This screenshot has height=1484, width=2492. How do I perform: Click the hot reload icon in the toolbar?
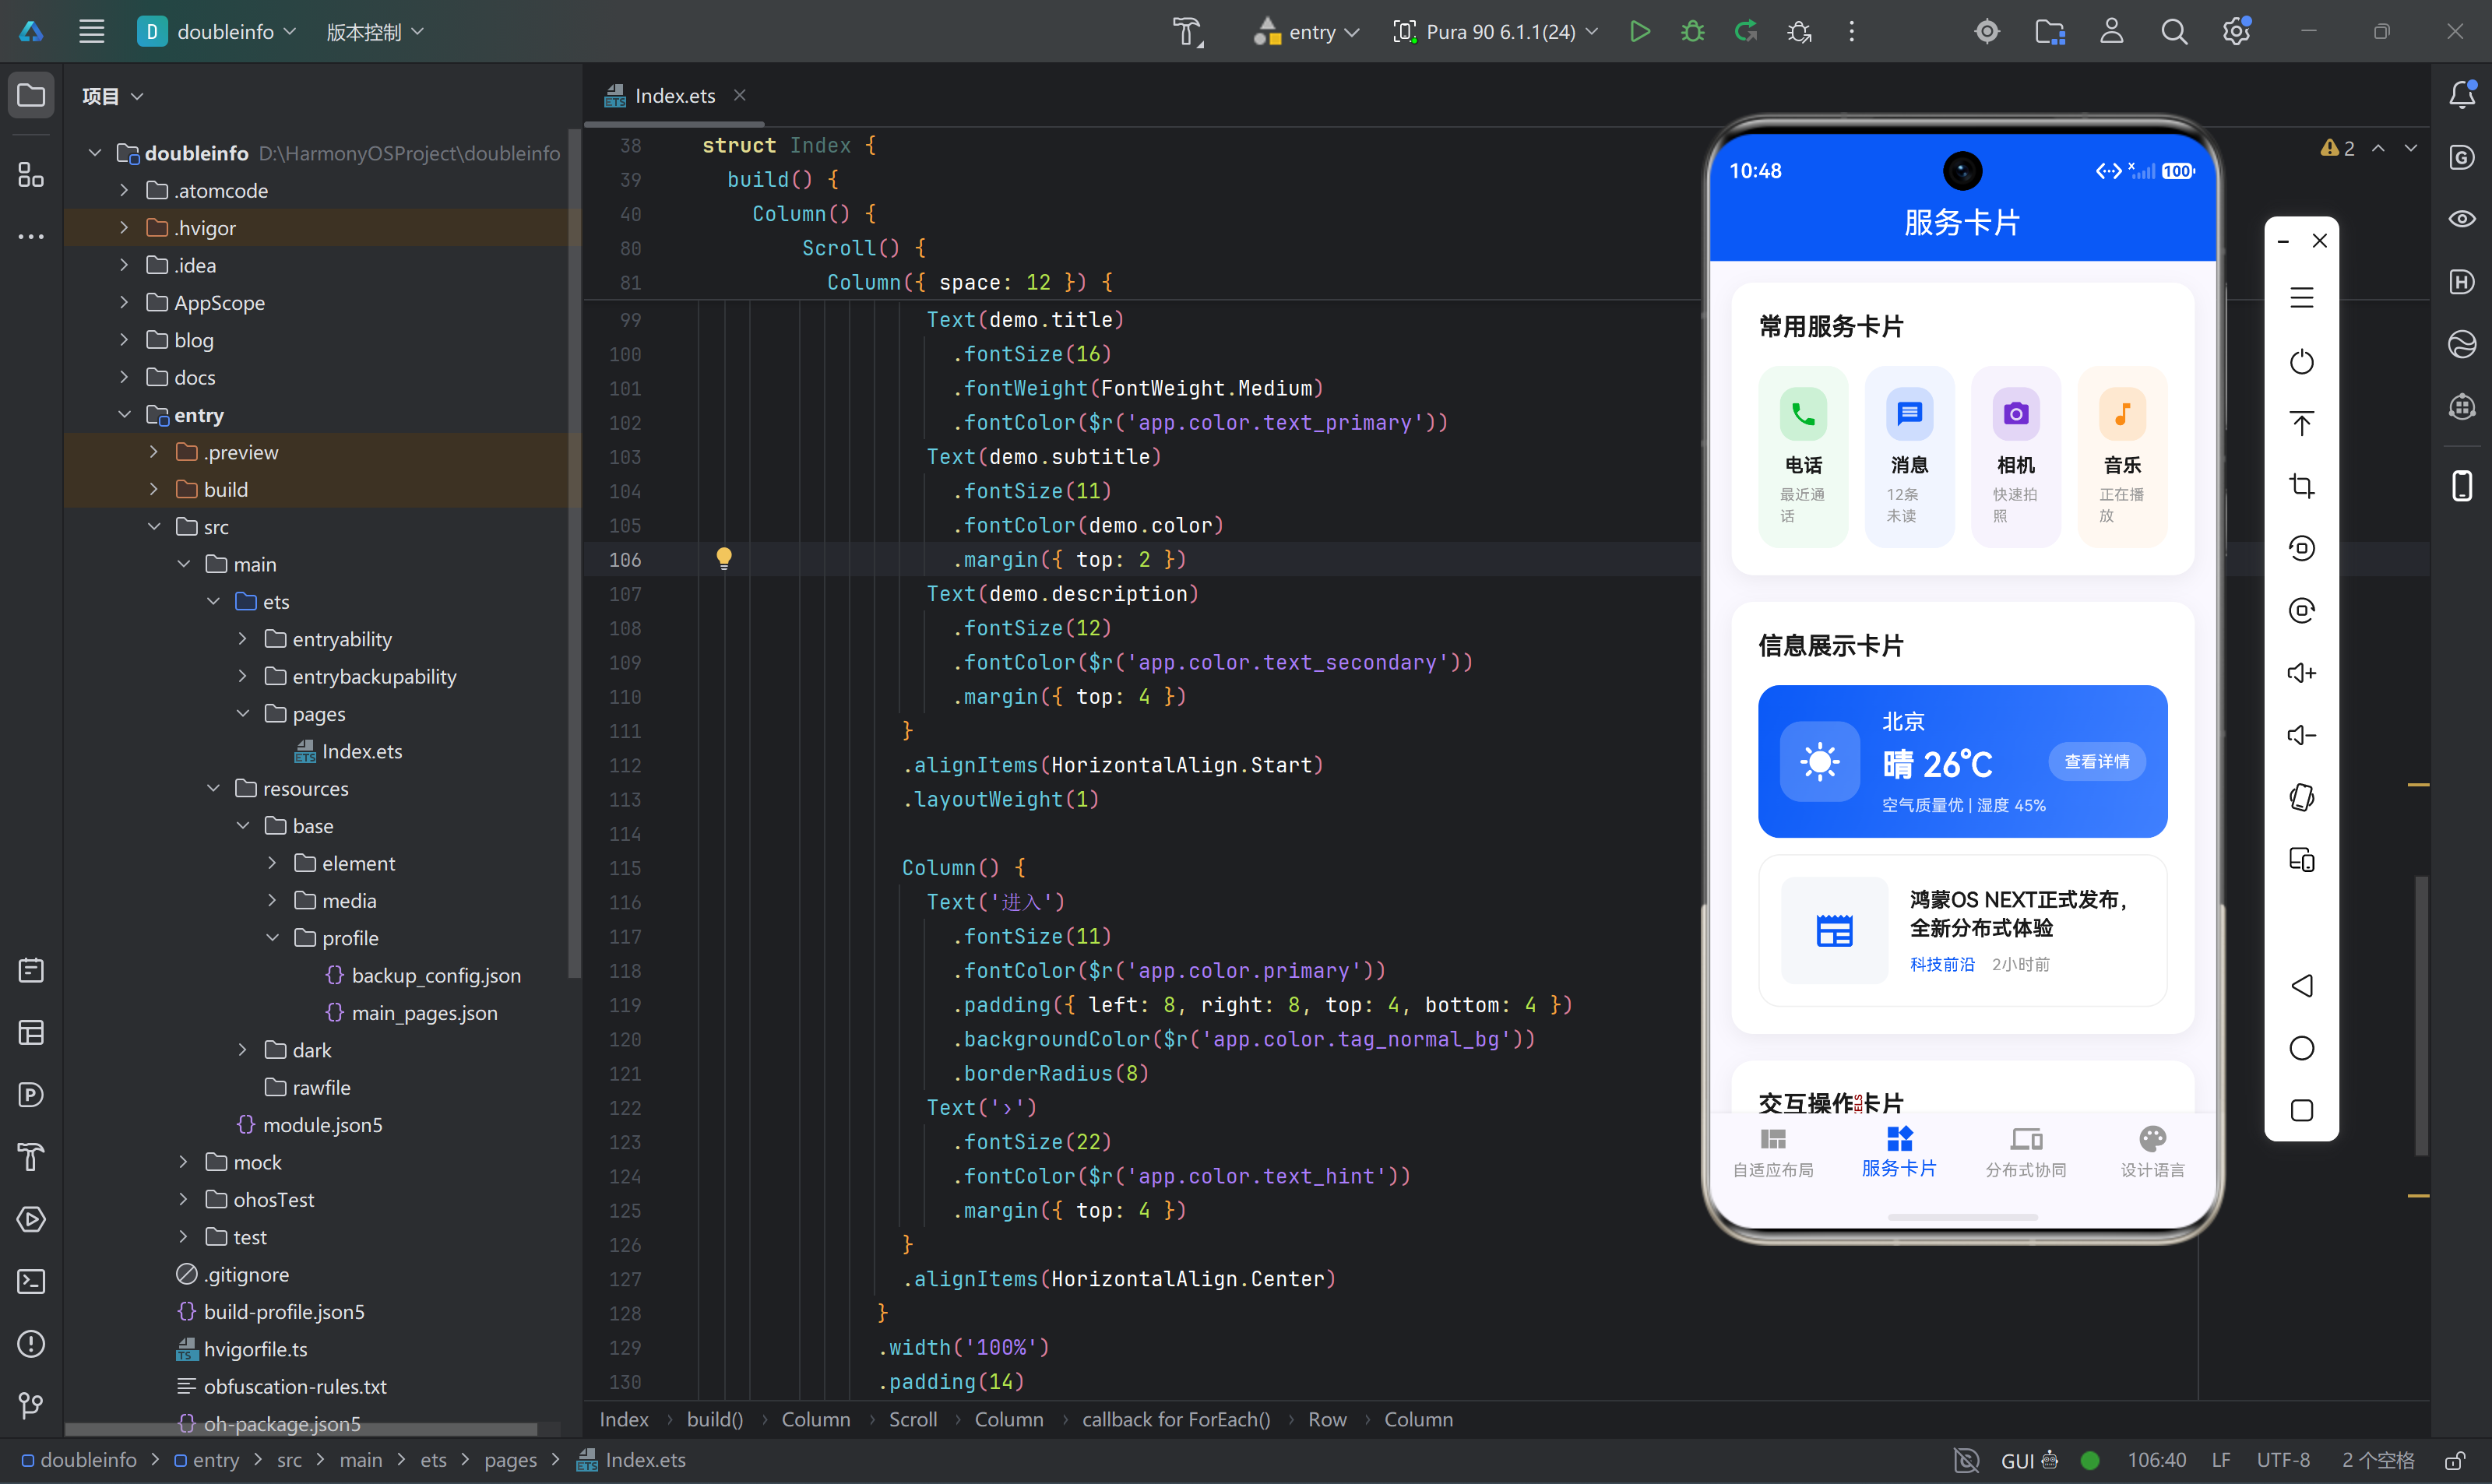[1746, 32]
